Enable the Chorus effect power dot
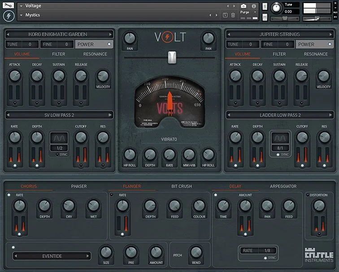339x272 pixels. coord(9,195)
